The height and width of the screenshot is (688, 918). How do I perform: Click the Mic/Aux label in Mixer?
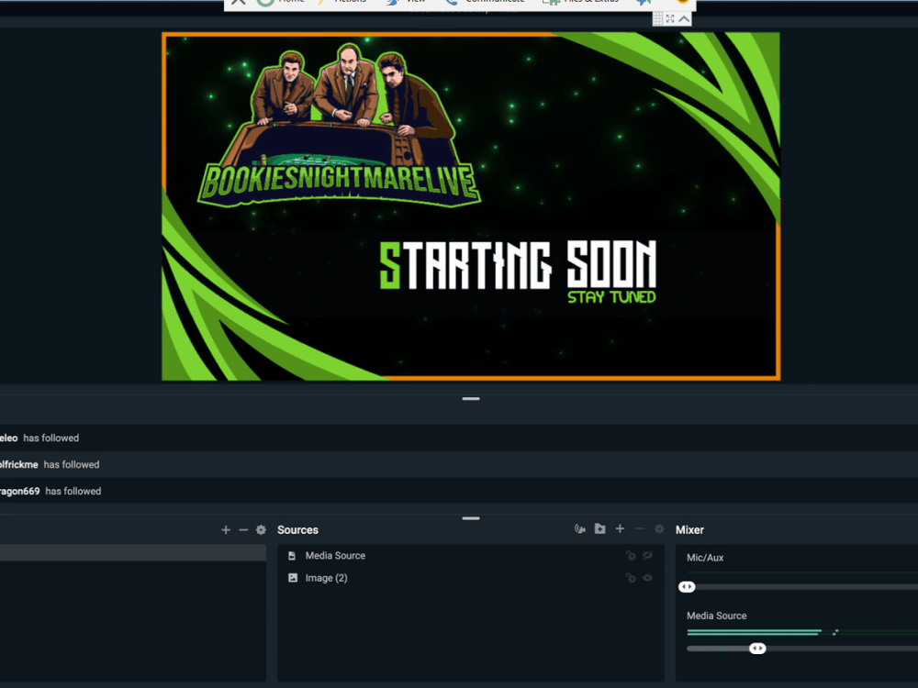click(705, 558)
